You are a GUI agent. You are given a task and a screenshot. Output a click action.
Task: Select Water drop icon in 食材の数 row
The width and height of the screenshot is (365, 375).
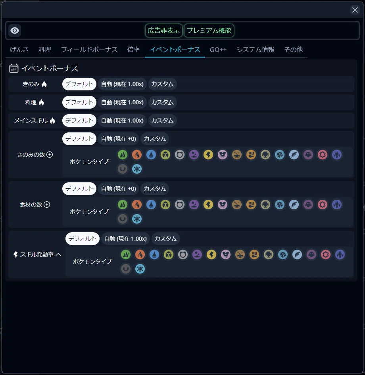pyautogui.click(x=151, y=205)
